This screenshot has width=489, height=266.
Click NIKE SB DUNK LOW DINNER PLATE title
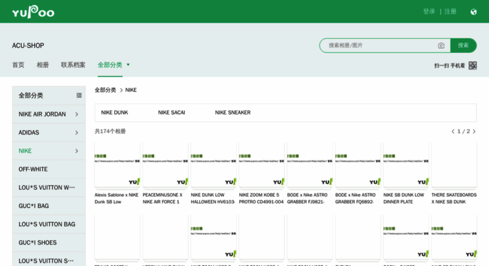[403, 199]
